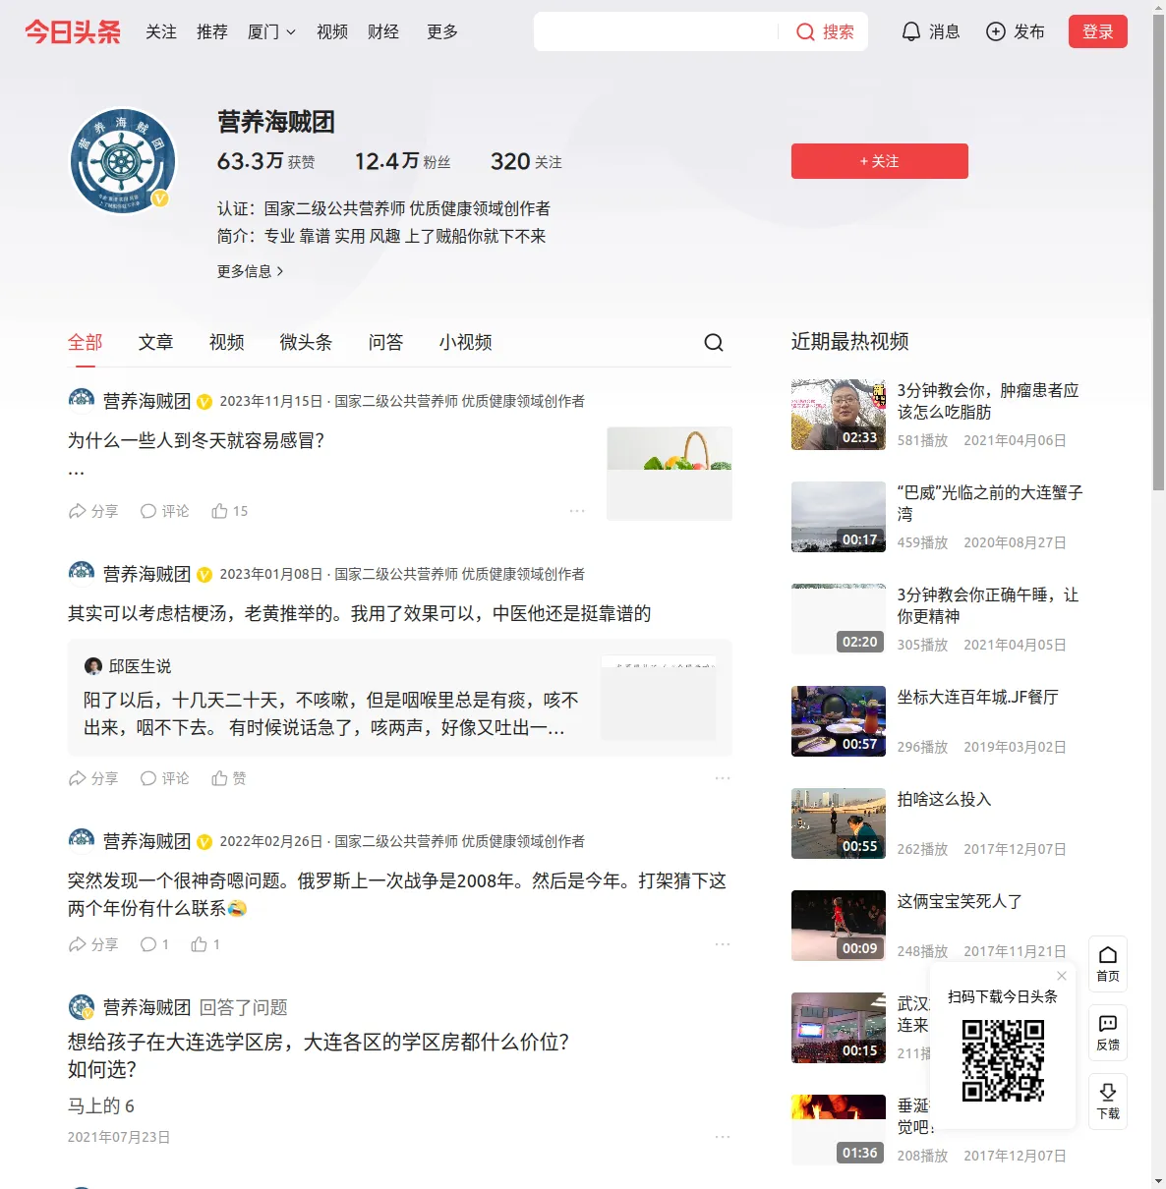Screen dimensions: 1166x1189
Task: Open 财经 in top navigation
Action: tap(383, 31)
